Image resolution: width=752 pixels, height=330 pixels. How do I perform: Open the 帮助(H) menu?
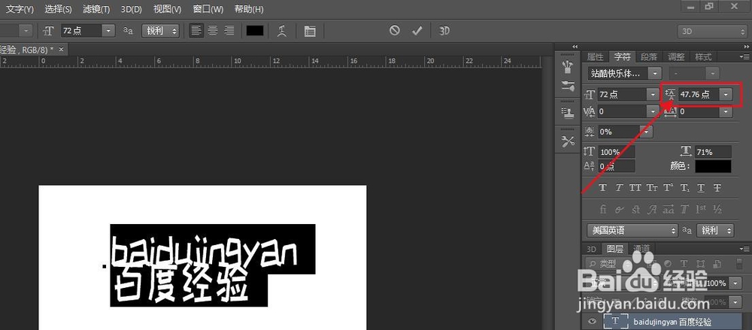pyautogui.click(x=249, y=9)
